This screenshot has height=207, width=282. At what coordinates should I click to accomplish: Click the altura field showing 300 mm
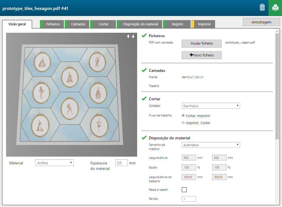219,157
